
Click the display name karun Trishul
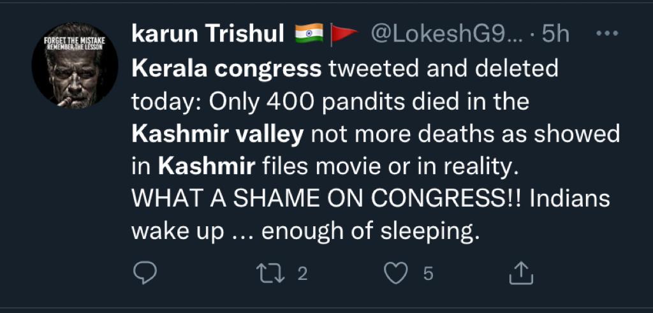[208, 34]
